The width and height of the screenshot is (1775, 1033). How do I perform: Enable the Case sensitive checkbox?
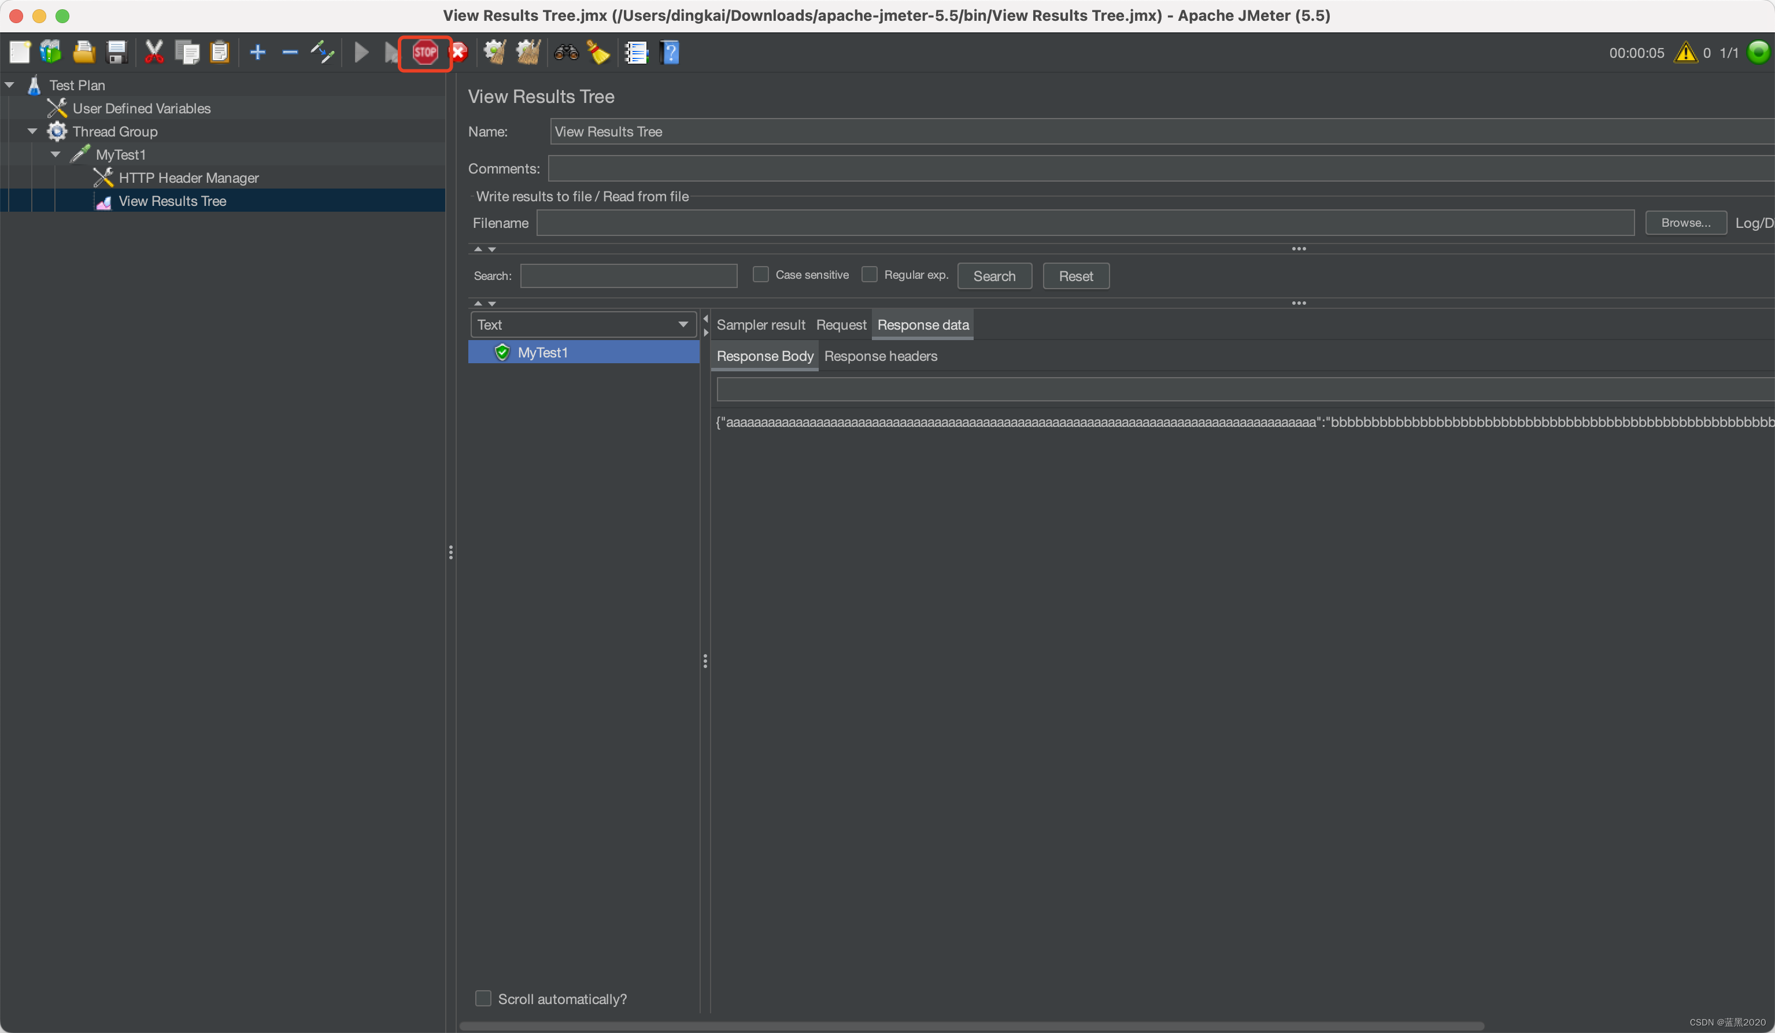tap(760, 274)
